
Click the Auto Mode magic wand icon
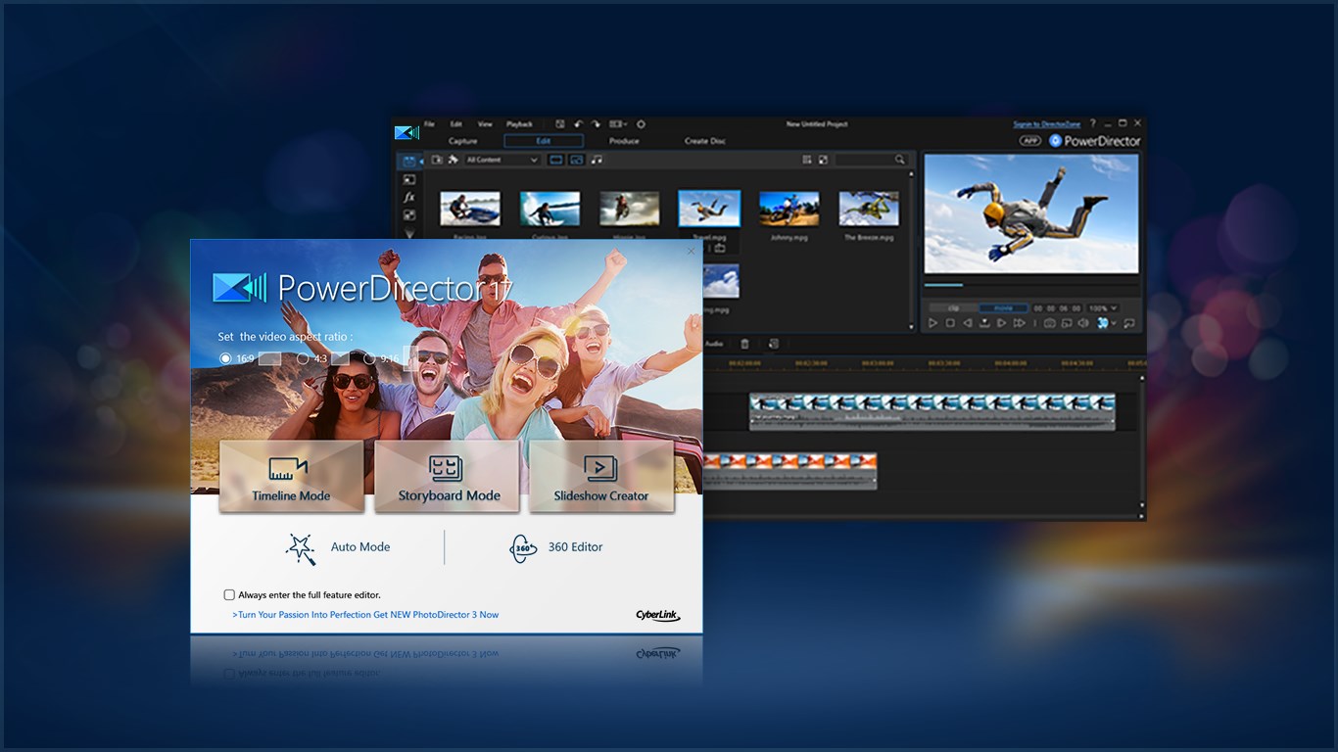click(x=301, y=548)
